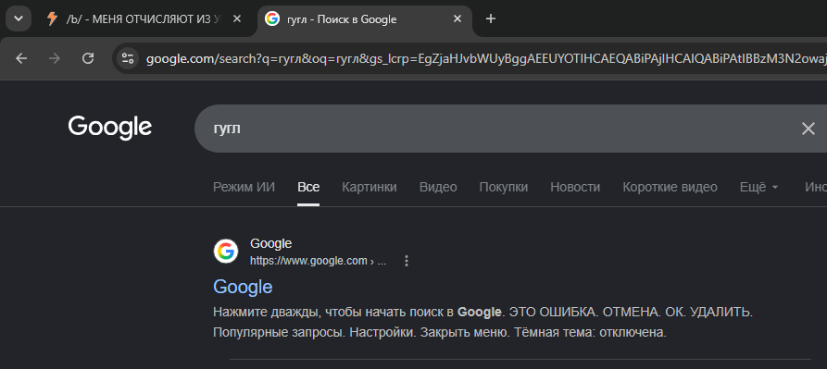Open the Режим ИИ tab

[x=244, y=188]
